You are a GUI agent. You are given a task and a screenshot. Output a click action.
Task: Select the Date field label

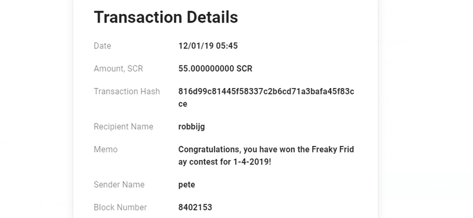point(102,46)
